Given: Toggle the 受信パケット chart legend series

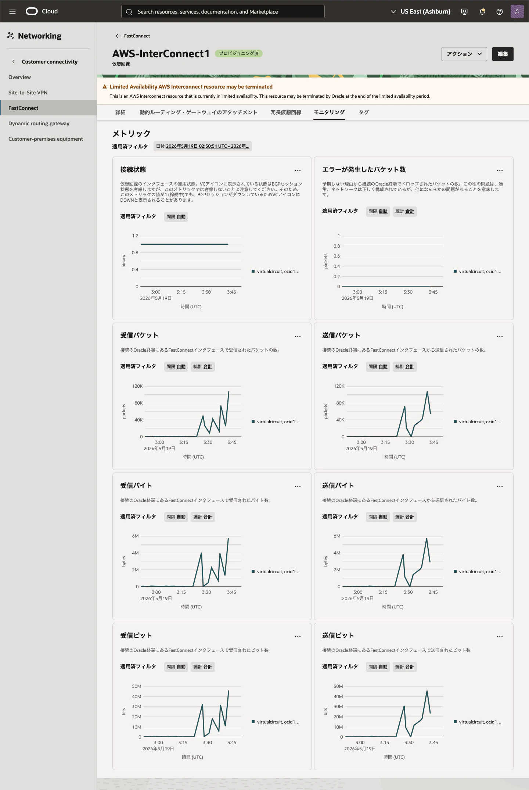Looking at the screenshot, I should [276, 422].
